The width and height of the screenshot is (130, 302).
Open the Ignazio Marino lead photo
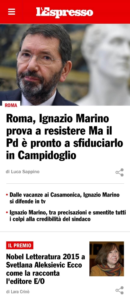click(65, 65)
